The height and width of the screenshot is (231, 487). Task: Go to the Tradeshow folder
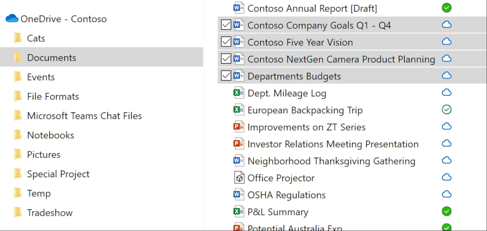[x=50, y=212]
